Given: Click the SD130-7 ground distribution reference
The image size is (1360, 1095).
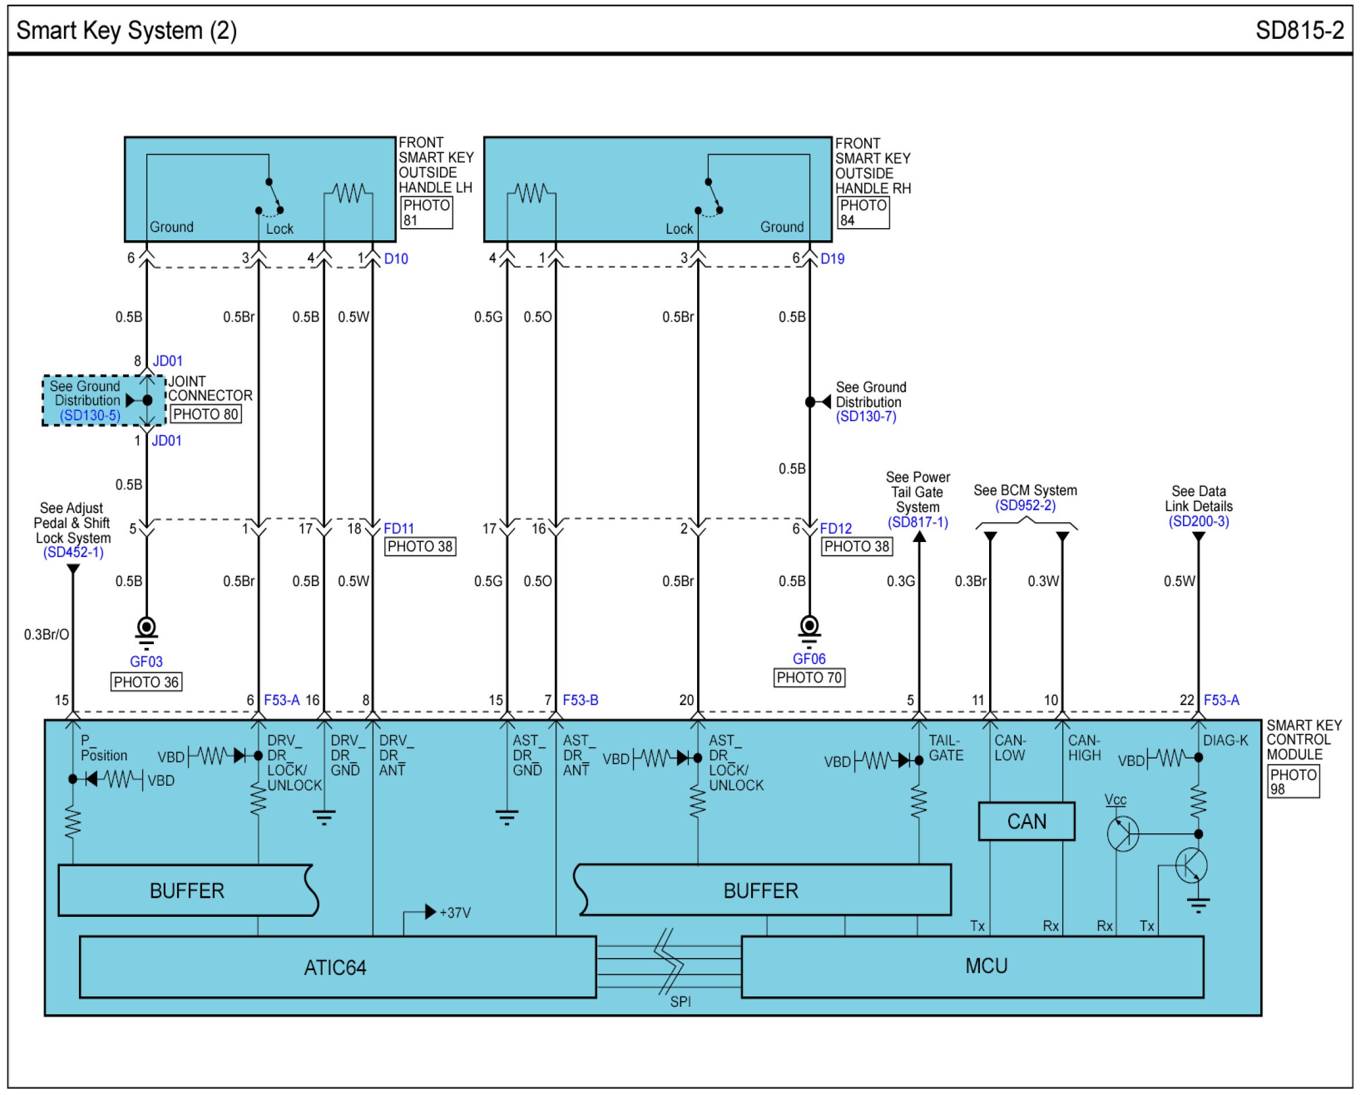Looking at the screenshot, I should pos(866,416).
